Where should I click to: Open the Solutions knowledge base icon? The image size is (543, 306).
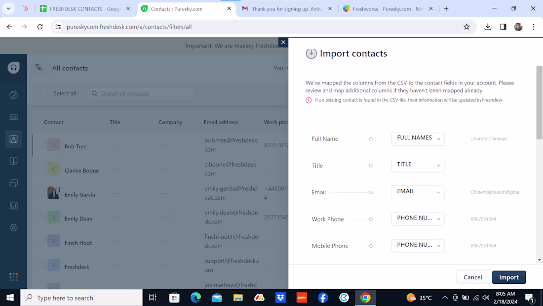coord(13,161)
